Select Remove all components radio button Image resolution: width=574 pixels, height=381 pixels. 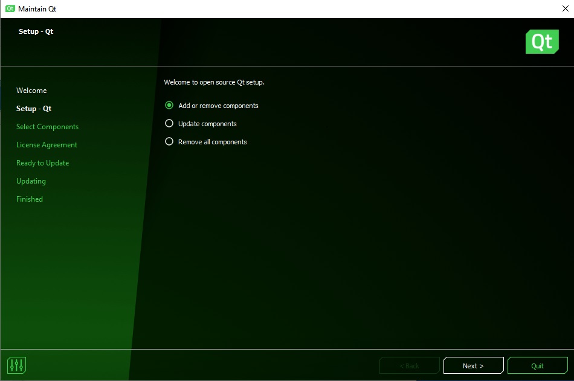click(169, 141)
